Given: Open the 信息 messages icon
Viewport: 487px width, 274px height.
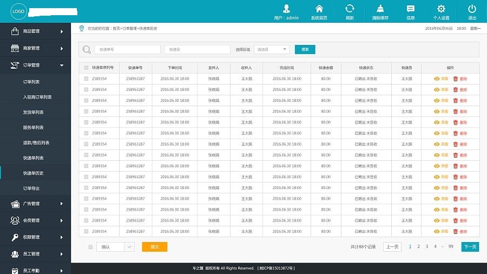Looking at the screenshot, I should point(410,9).
